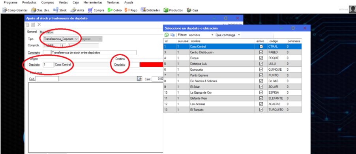Open the Tipo dropdown Transferencia_Deposito

tap(61, 39)
